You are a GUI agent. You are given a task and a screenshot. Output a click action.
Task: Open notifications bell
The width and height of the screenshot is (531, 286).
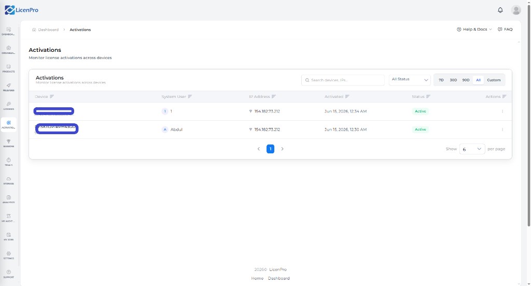tap(500, 10)
